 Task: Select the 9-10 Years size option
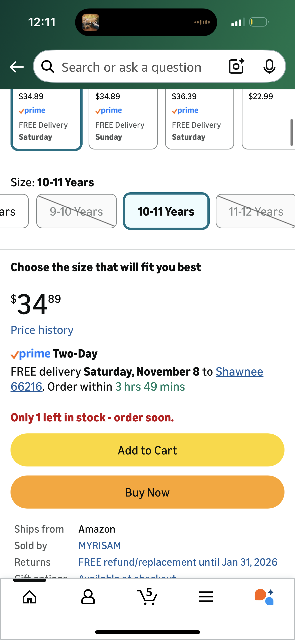point(76,211)
